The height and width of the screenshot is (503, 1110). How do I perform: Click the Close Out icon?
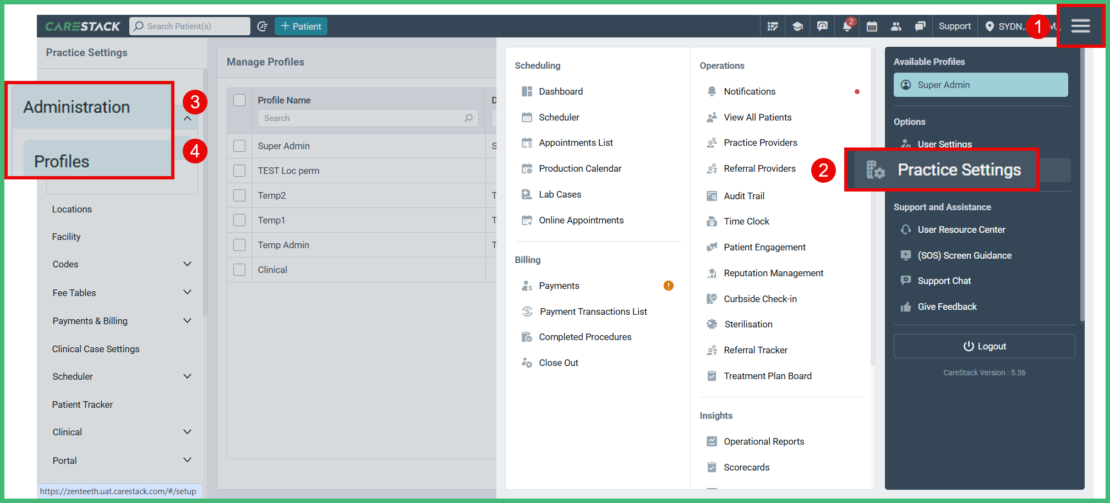pyautogui.click(x=527, y=363)
